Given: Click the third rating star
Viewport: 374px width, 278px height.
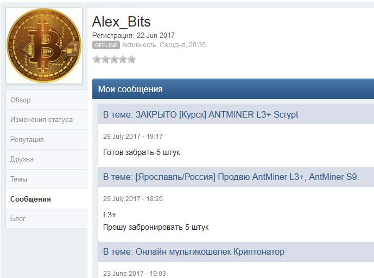Looking at the screenshot, I should 114,60.
